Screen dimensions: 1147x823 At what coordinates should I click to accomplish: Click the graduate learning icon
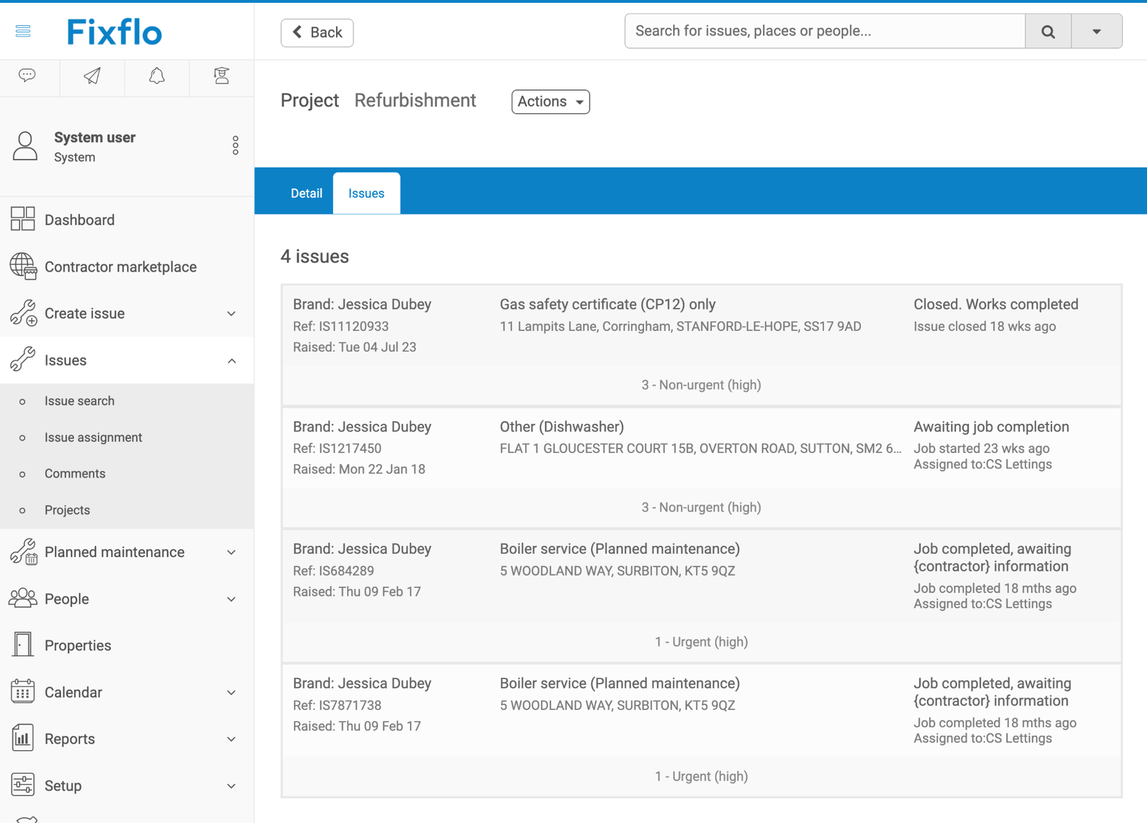click(x=222, y=76)
